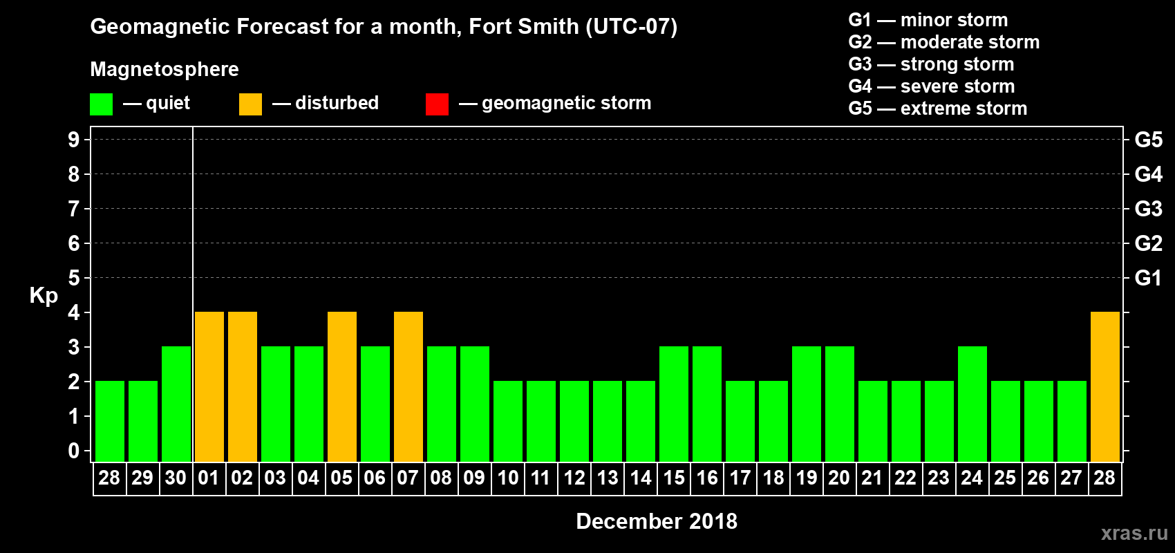This screenshot has height=553, width=1175.
Task: Click date label 14 on the x-axis
Action: (x=641, y=478)
